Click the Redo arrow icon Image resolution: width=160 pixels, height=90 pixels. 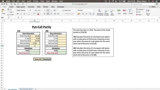(x=23, y=4)
